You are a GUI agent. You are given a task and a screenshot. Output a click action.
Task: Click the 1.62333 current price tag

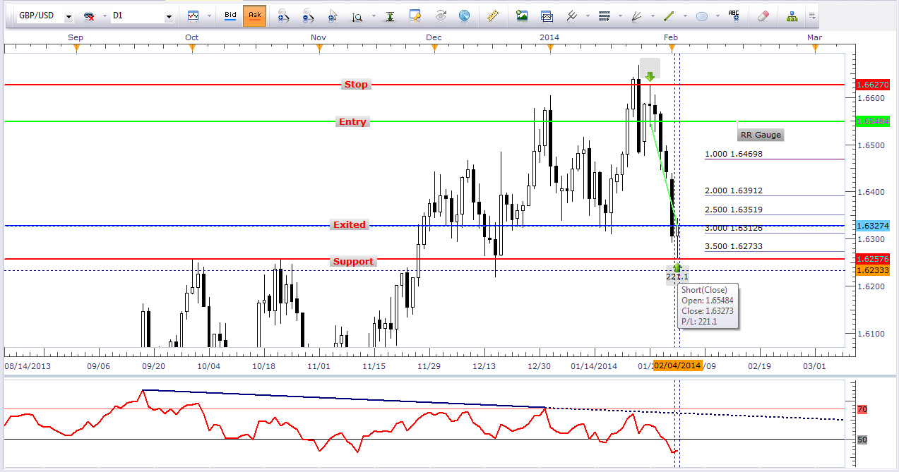(x=872, y=270)
